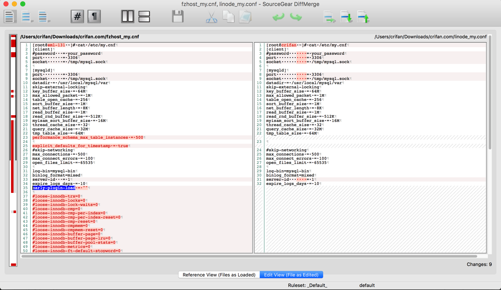Select Show Differences Only view icon

click(26, 16)
